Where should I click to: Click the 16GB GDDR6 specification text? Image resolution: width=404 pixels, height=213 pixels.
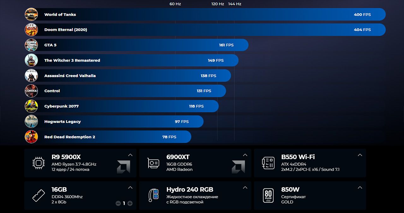[179, 164]
